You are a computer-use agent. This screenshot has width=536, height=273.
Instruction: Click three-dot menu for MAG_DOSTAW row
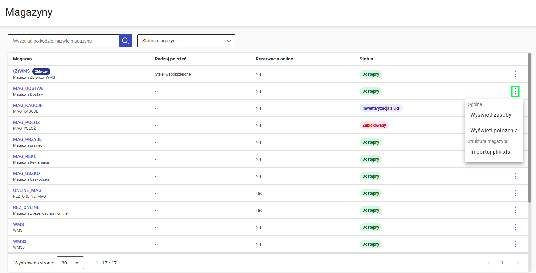tap(515, 92)
